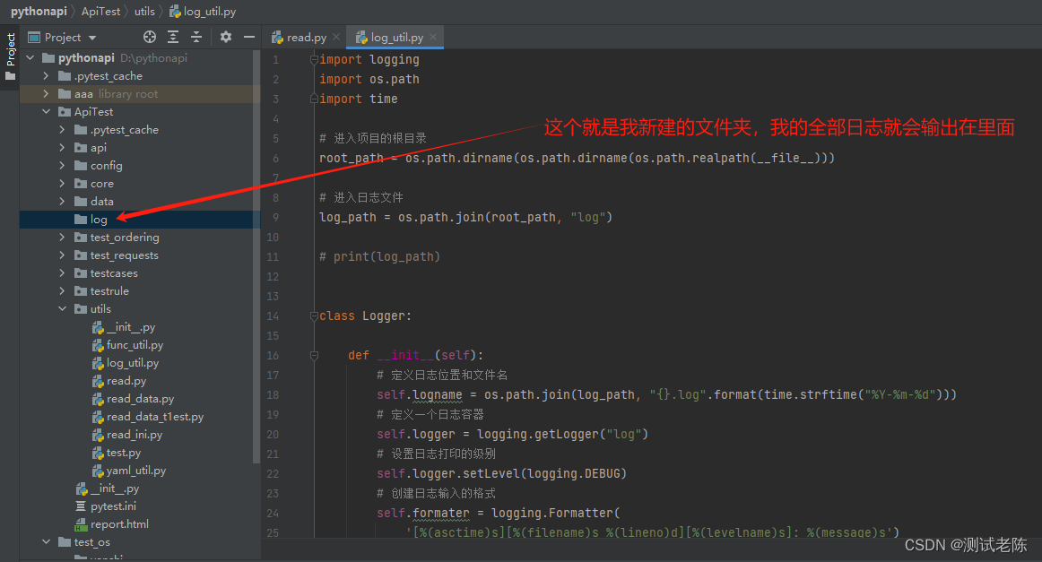
Task: Close the read.py editor tab
Action: (x=336, y=38)
